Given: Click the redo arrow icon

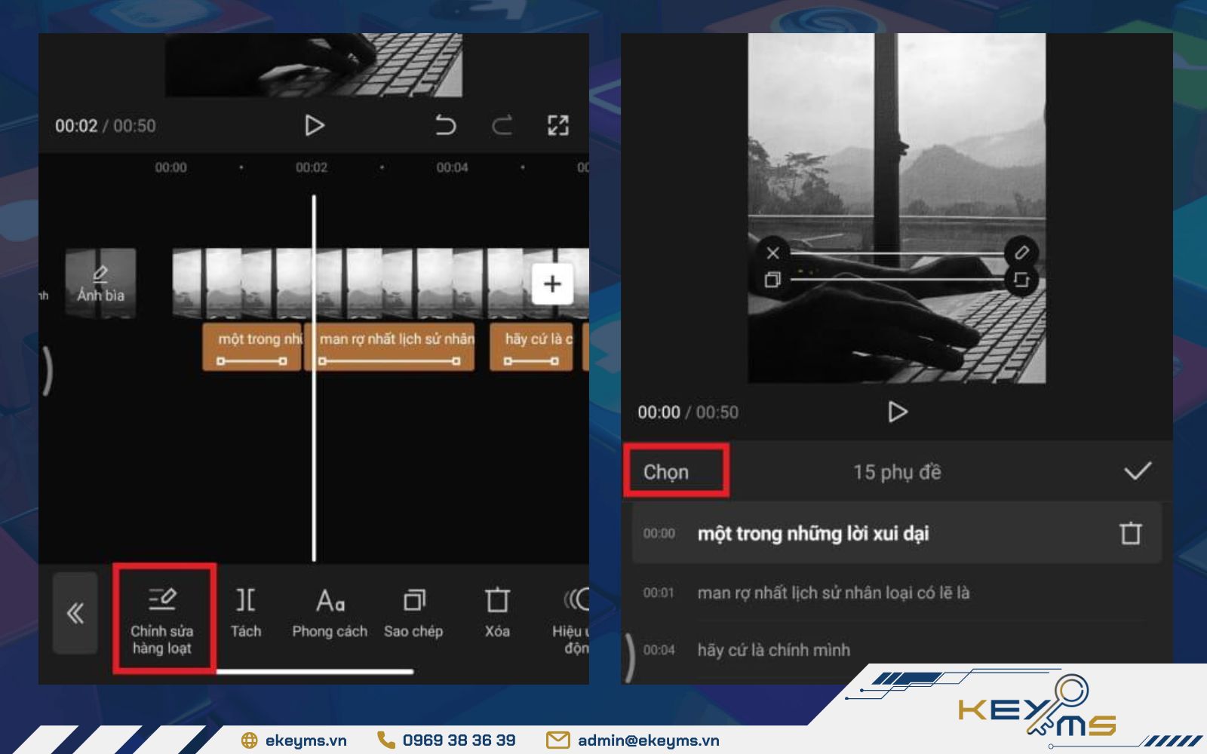Looking at the screenshot, I should (x=502, y=125).
